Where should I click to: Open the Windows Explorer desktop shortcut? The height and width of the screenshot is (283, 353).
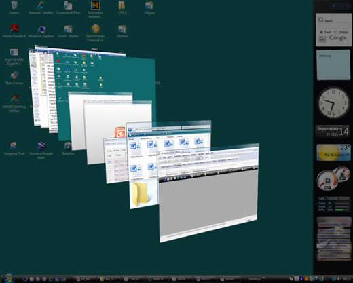click(x=41, y=31)
